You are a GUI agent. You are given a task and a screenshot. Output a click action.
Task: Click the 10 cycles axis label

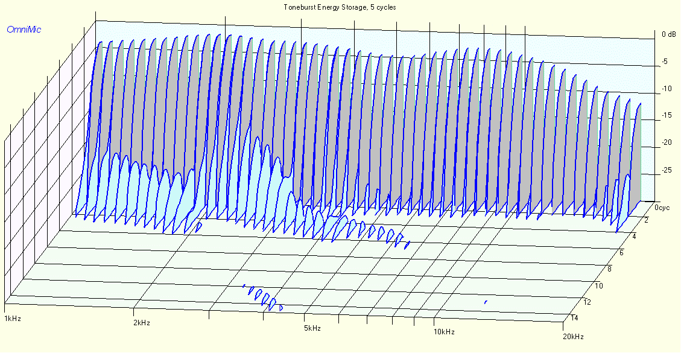598,285
